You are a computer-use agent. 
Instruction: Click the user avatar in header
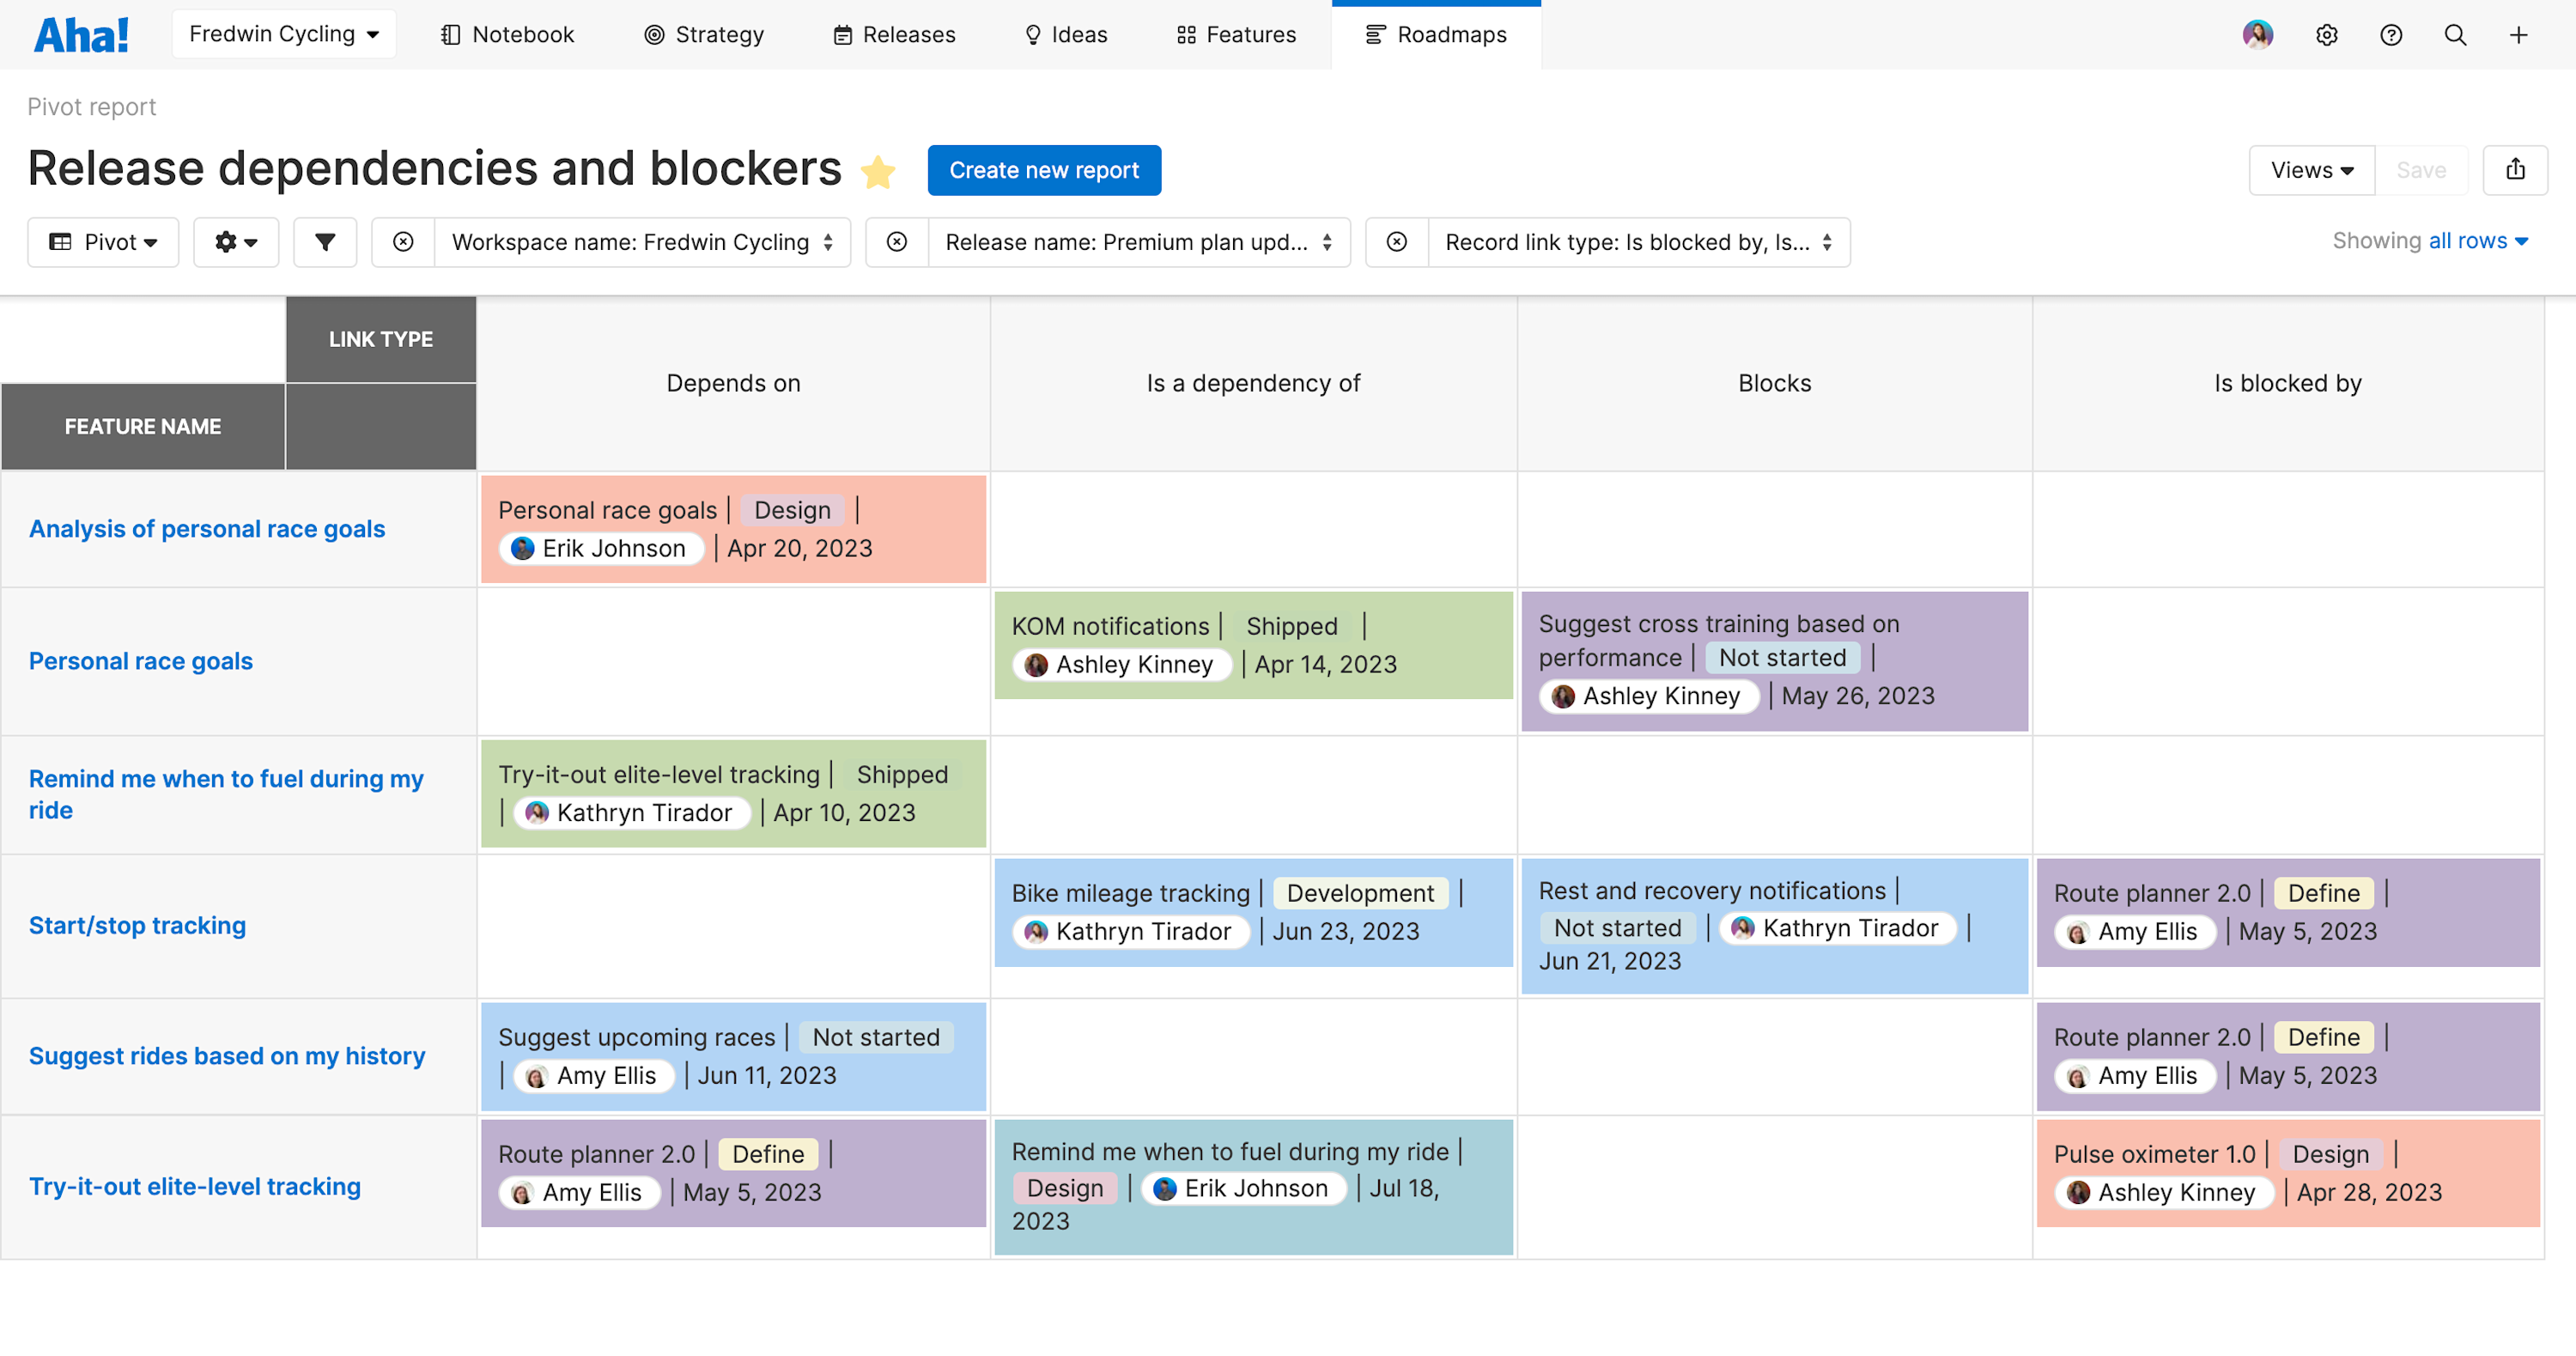(2257, 35)
